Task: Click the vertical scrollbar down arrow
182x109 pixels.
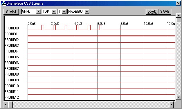Action: (179, 97)
